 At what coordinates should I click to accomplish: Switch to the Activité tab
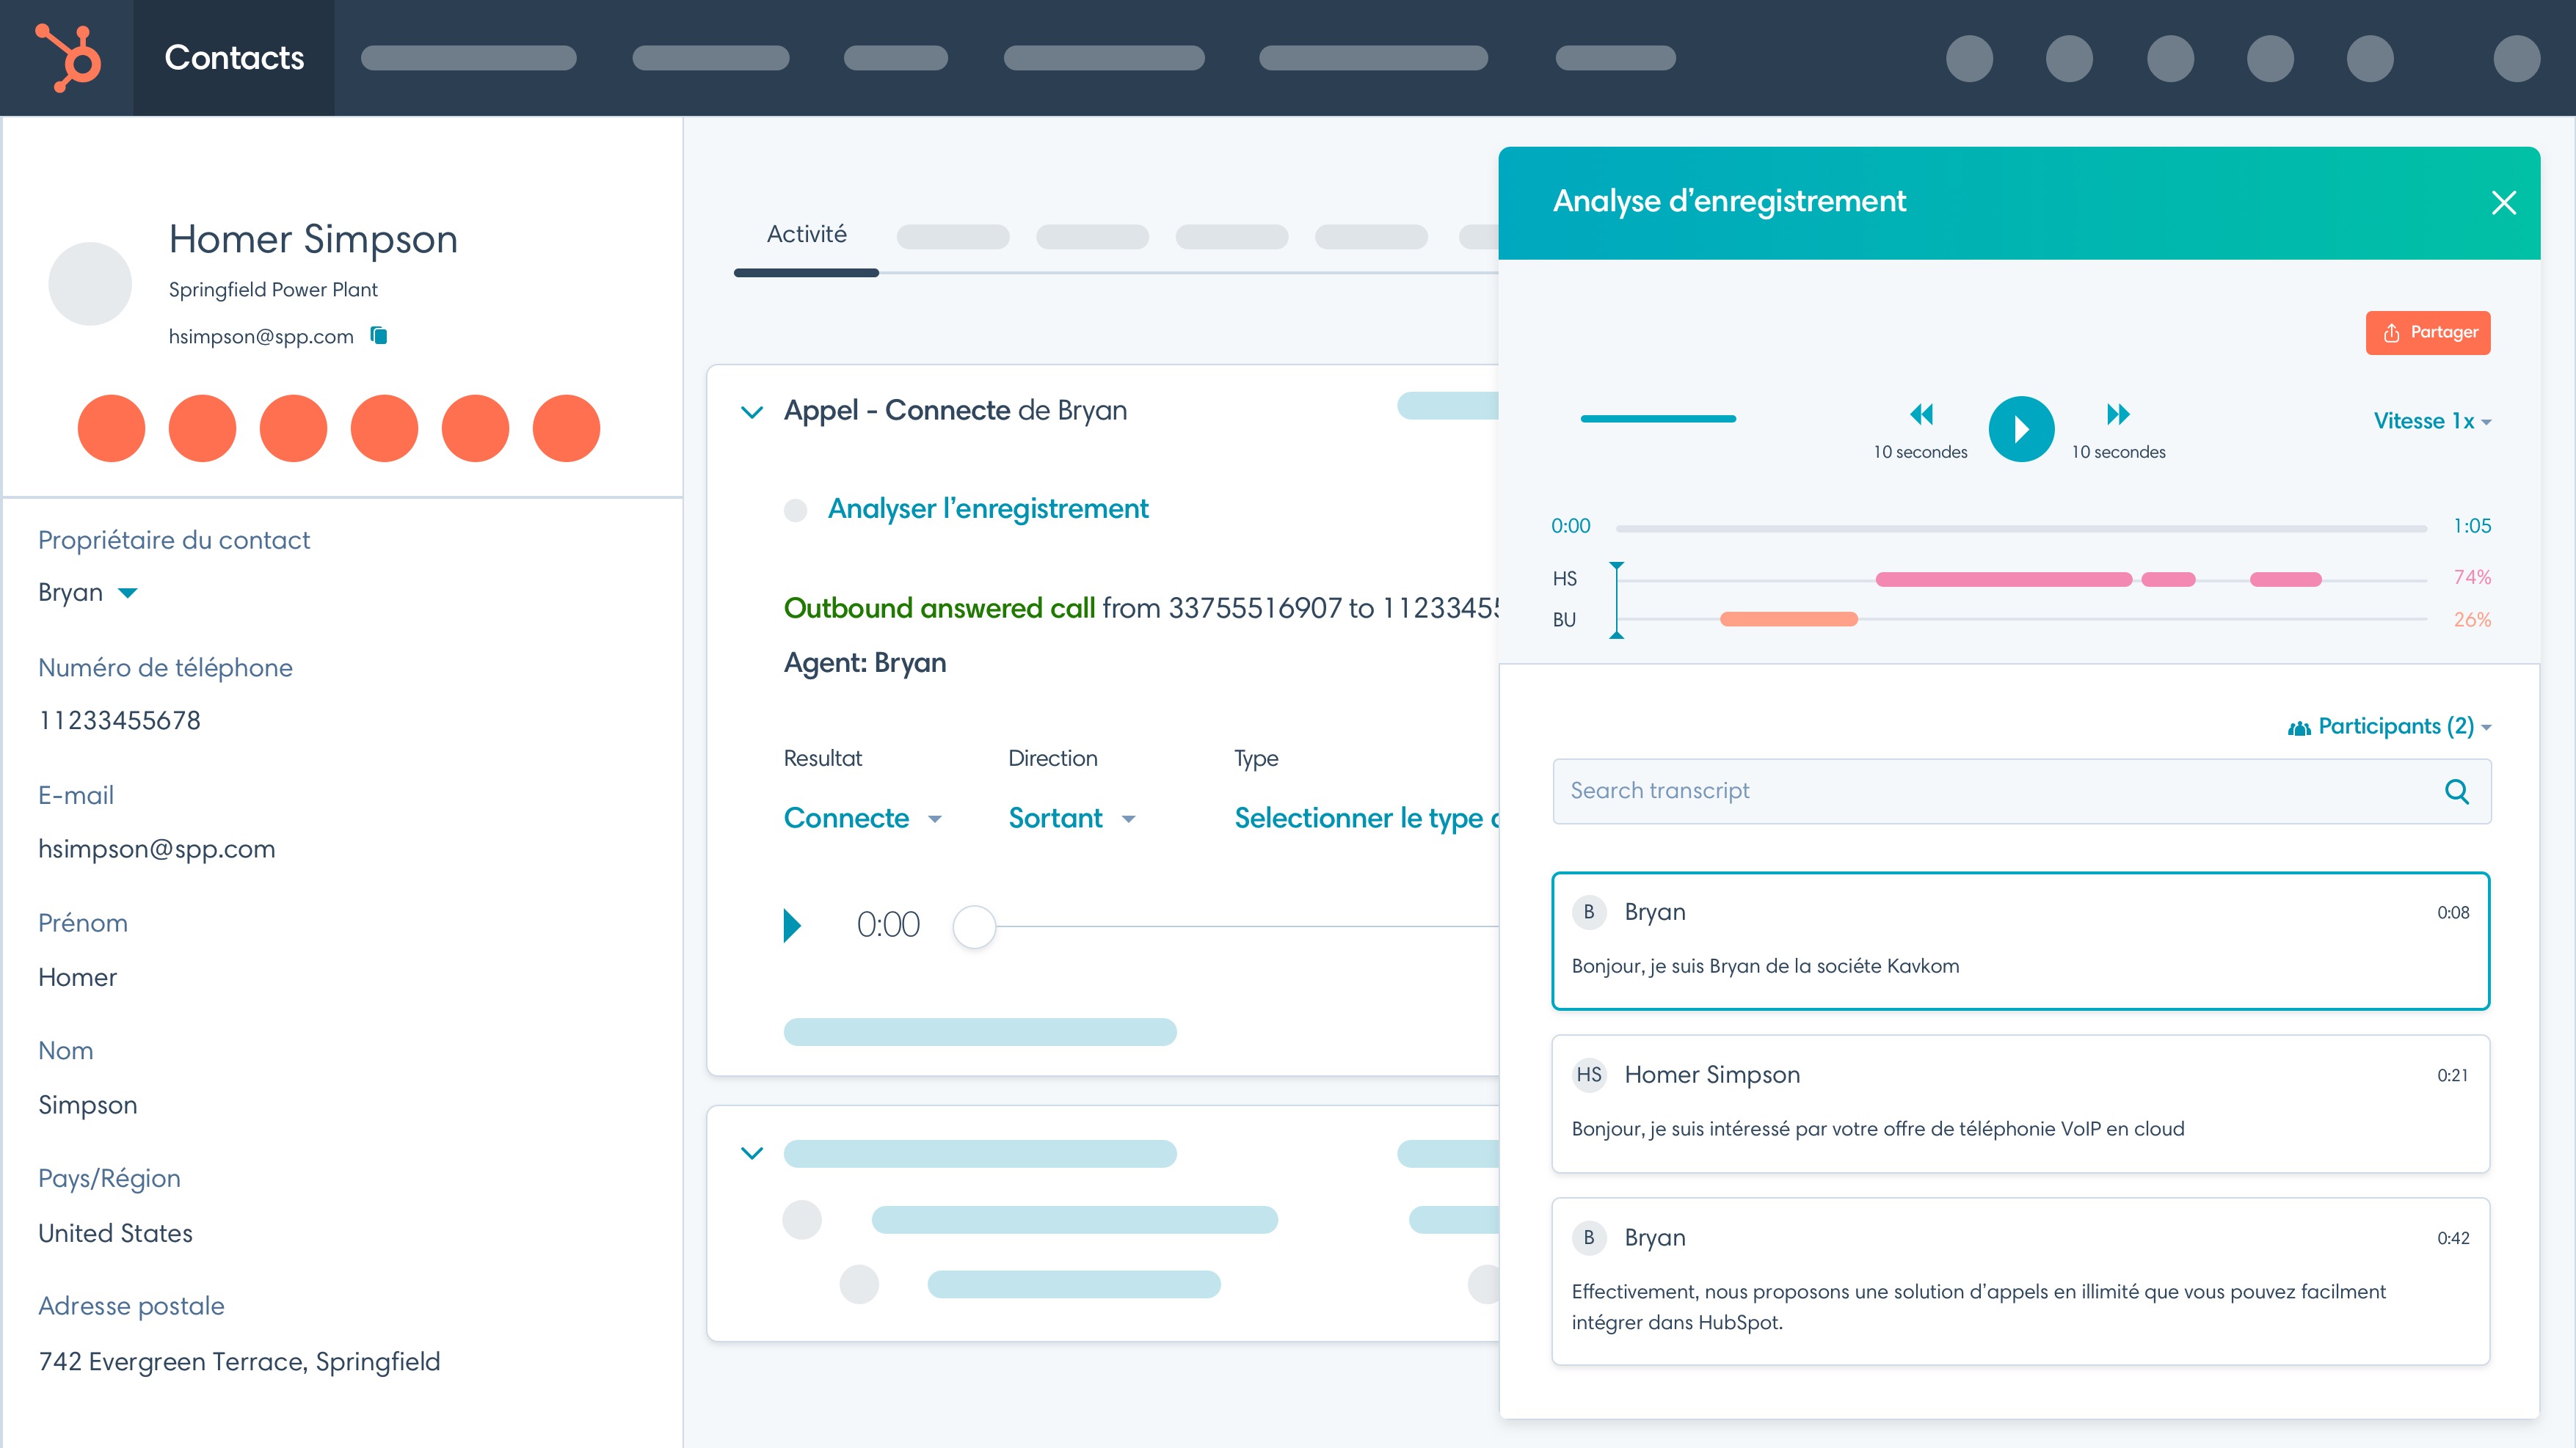pos(806,234)
